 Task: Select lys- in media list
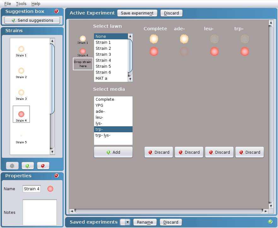[x=113, y=123]
